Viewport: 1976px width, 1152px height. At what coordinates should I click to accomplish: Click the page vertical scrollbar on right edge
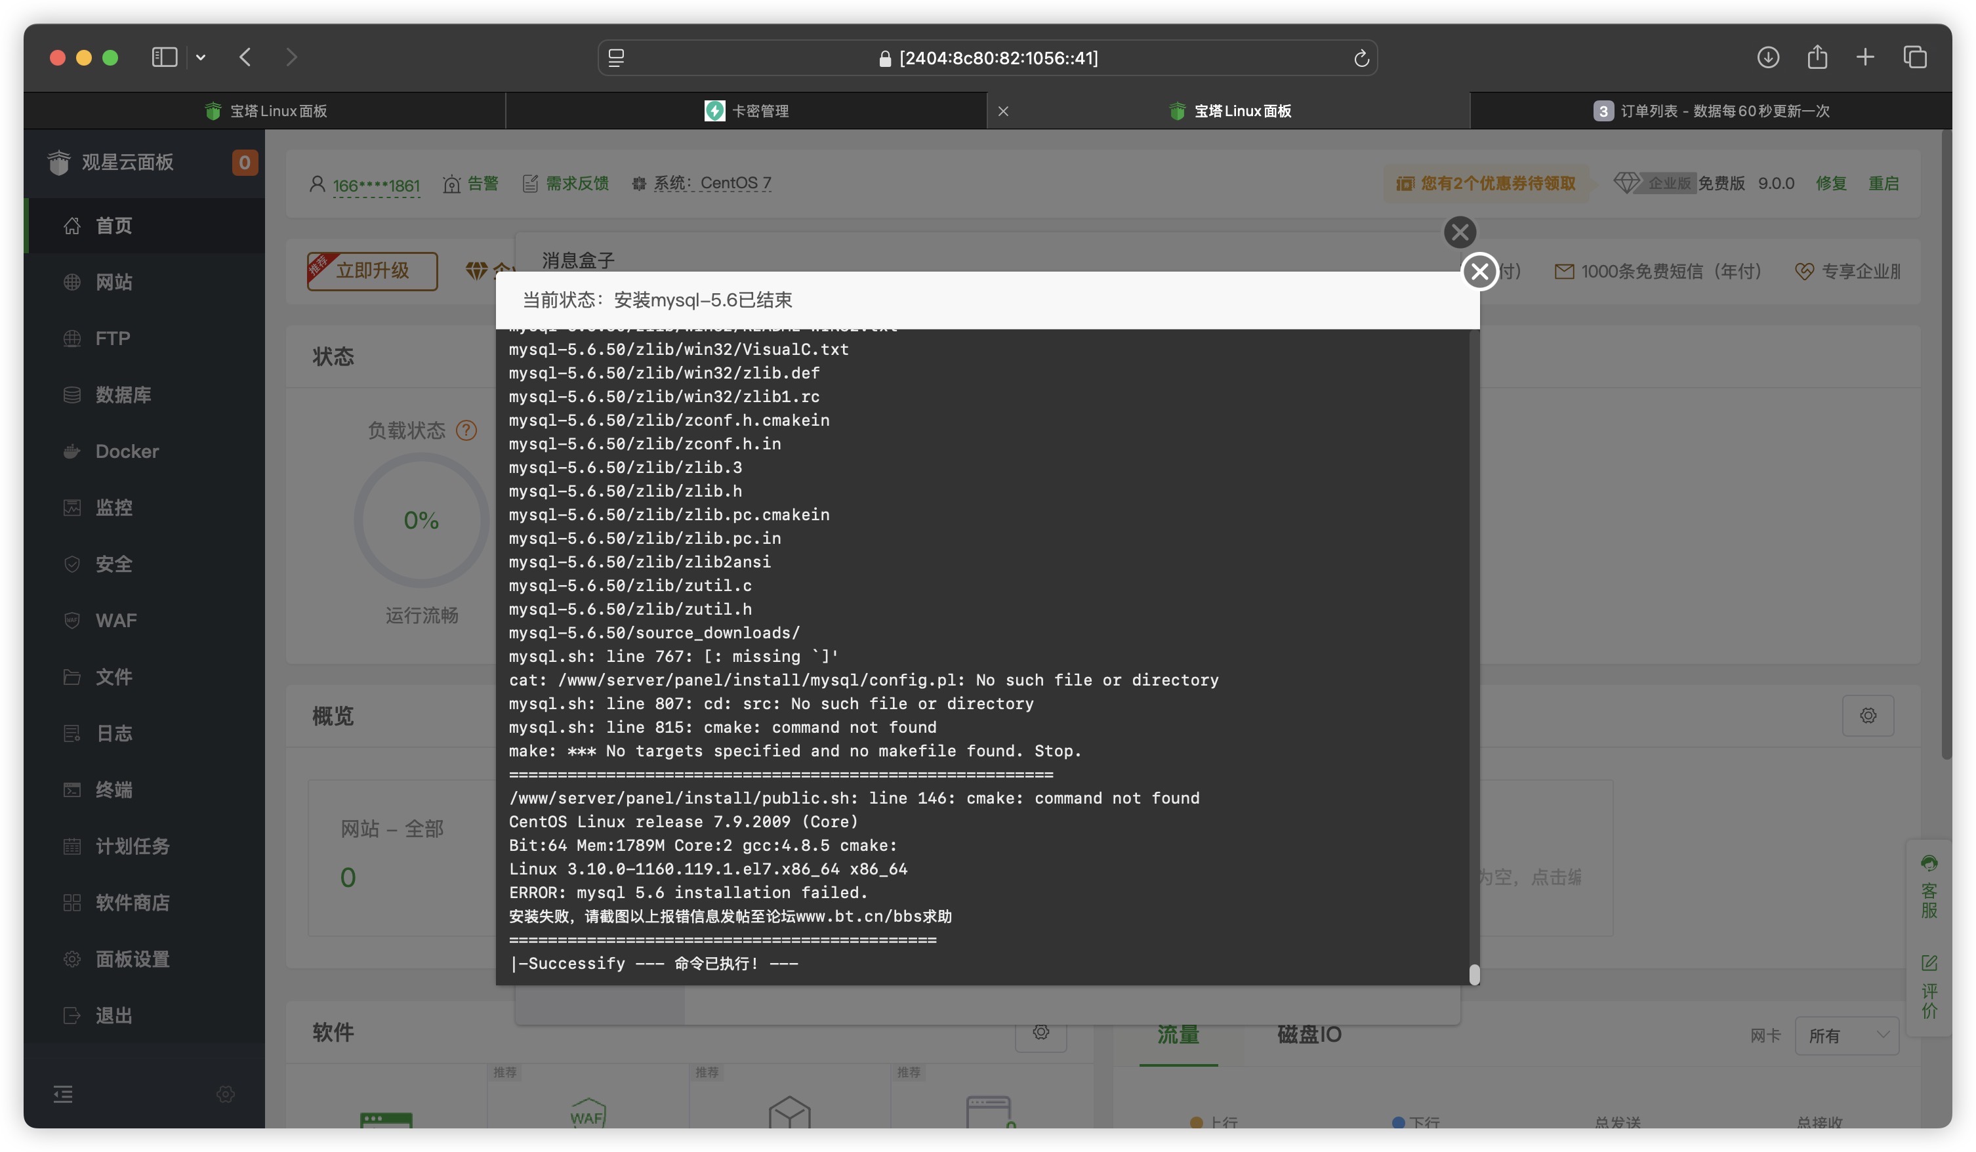click(1945, 445)
